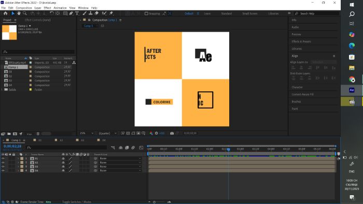363x204 pixels.
Task: Select the Pen tool
Action: pyautogui.click(x=71, y=13)
